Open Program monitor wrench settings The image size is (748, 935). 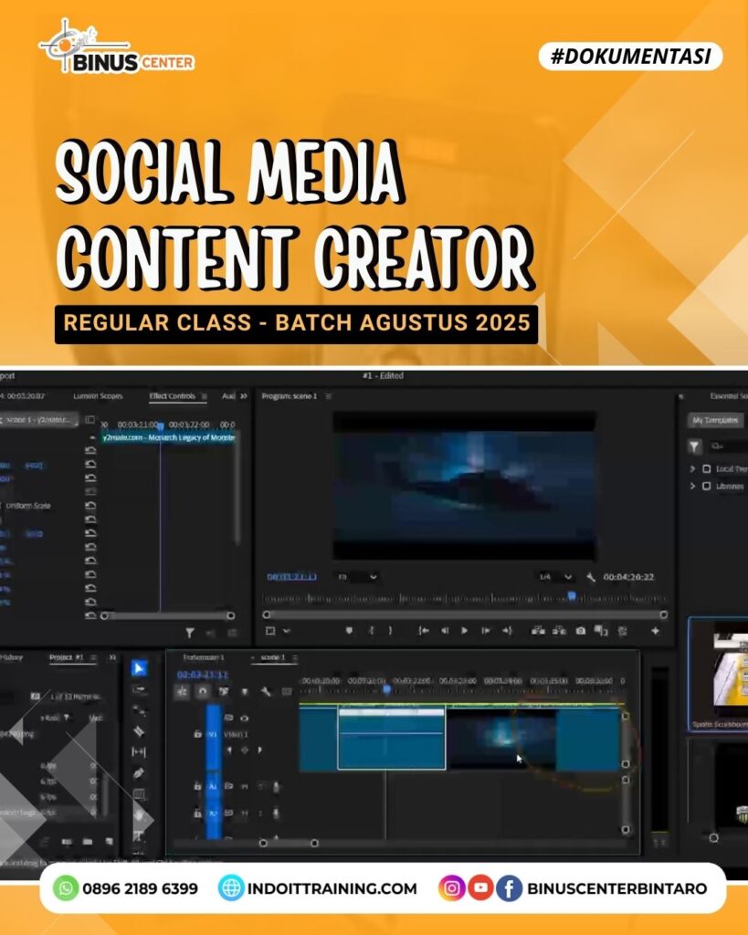(x=591, y=577)
